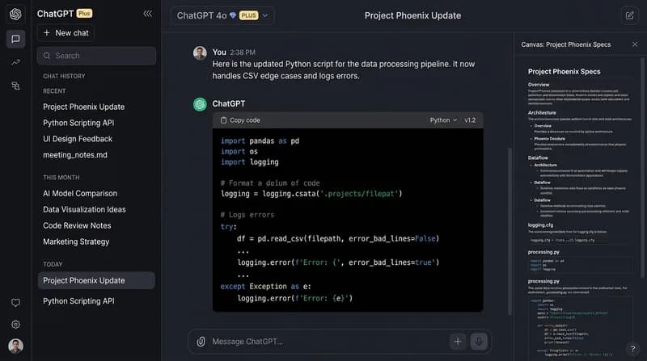This screenshot has height=361, width=647.
Task: Click the voice input microphone button
Action: point(479,342)
